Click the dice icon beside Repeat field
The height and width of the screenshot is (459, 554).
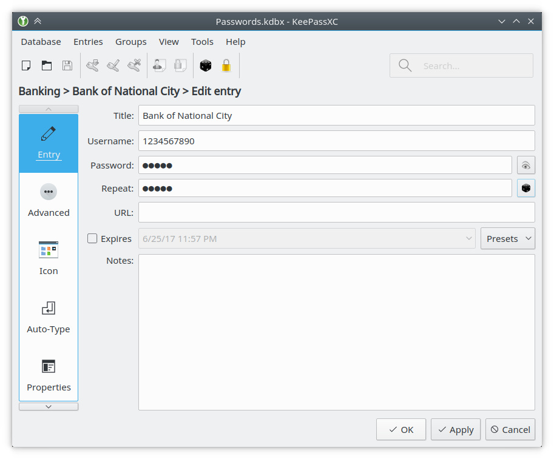click(x=526, y=189)
